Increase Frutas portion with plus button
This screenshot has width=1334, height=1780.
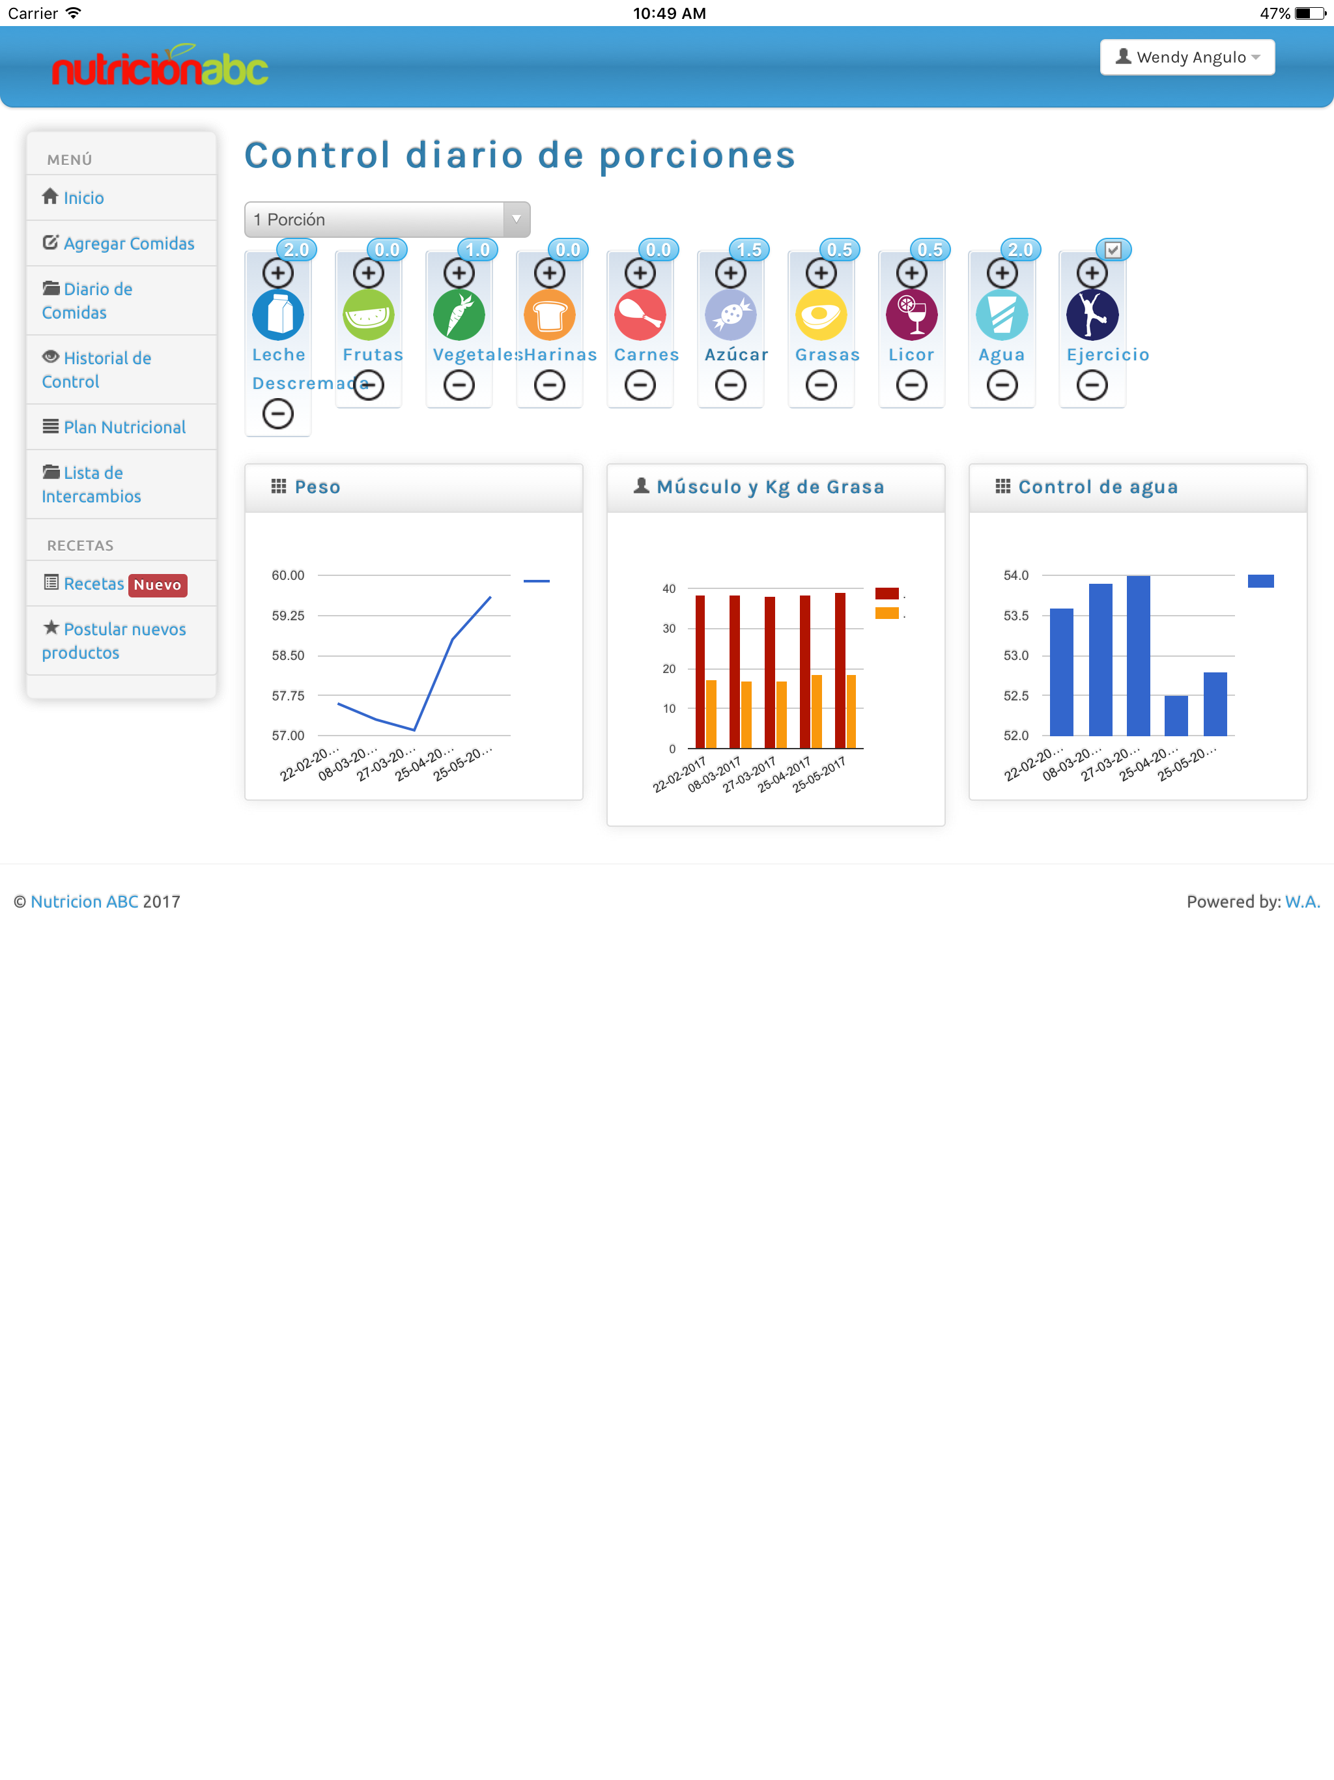click(x=369, y=273)
